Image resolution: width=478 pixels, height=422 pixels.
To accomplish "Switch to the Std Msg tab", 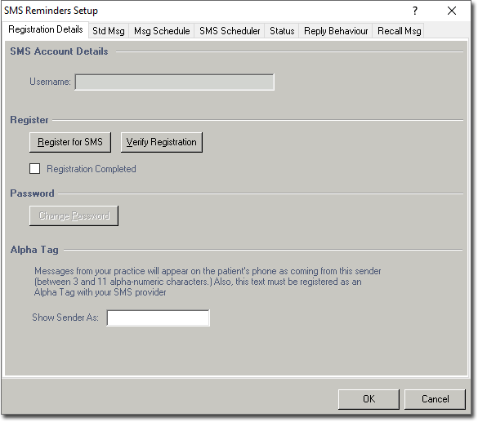I will 109,31.
